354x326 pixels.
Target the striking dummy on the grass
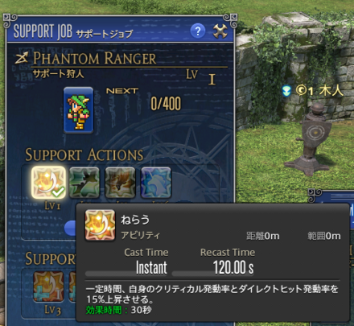point(311,139)
